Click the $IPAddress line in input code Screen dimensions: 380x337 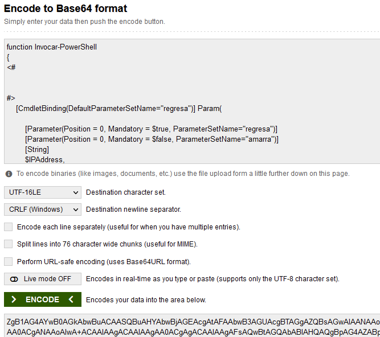click(44, 160)
